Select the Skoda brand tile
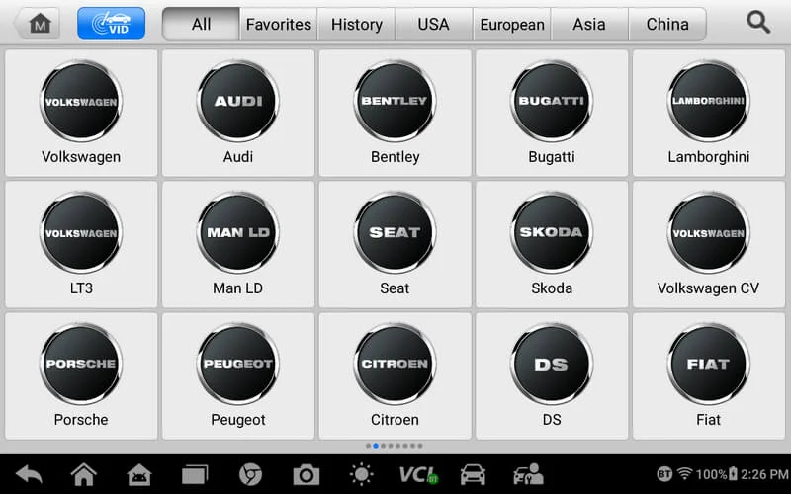 pos(552,244)
